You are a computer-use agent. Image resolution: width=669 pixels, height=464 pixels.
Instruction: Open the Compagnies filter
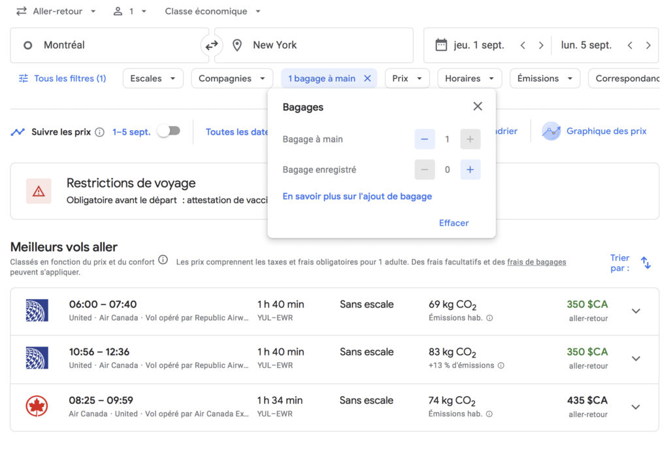click(x=232, y=78)
